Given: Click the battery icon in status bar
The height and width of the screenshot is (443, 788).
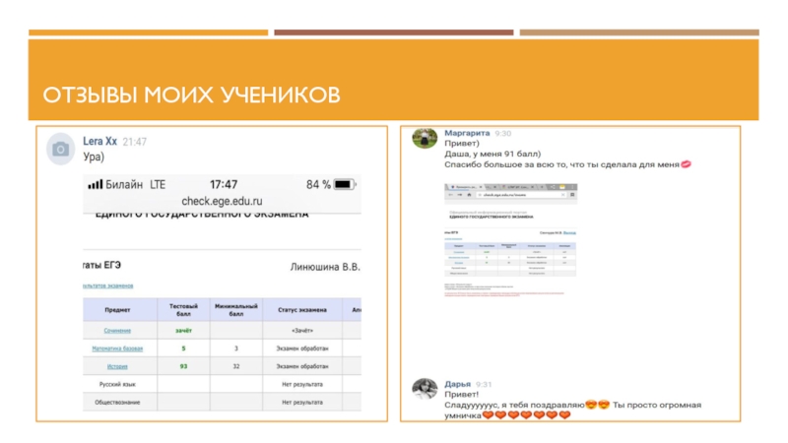Looking at the screenshot, I should click(345, 185).
